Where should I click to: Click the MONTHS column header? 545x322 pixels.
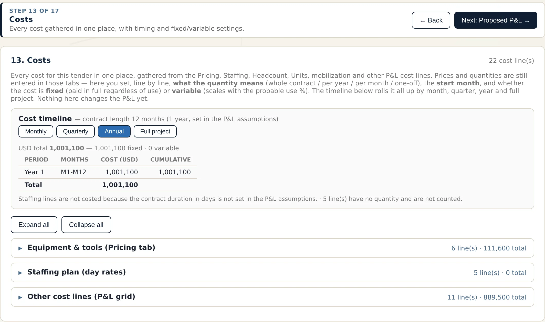pyautogui.click(x=75, y=159)
